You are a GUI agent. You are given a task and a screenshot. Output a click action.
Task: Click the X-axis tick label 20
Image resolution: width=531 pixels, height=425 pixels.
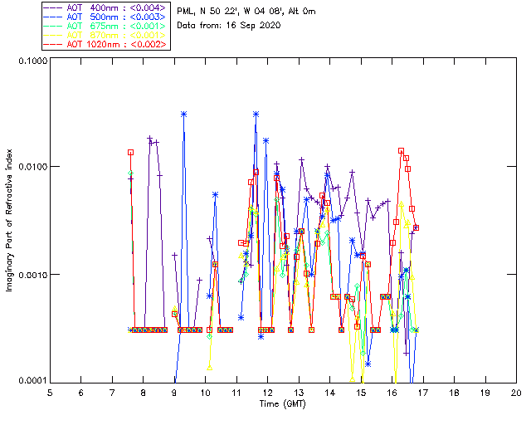click(x=516, y=393)
